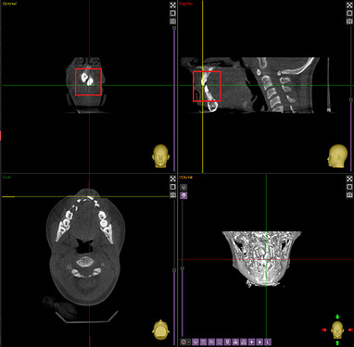
Task: Click the fourth purple Volume toolbar icon
Action: coord(220,341)
